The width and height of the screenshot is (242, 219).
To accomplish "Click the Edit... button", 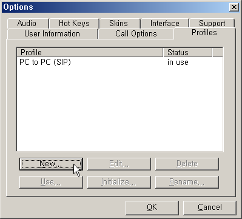I will click(119, 164).
